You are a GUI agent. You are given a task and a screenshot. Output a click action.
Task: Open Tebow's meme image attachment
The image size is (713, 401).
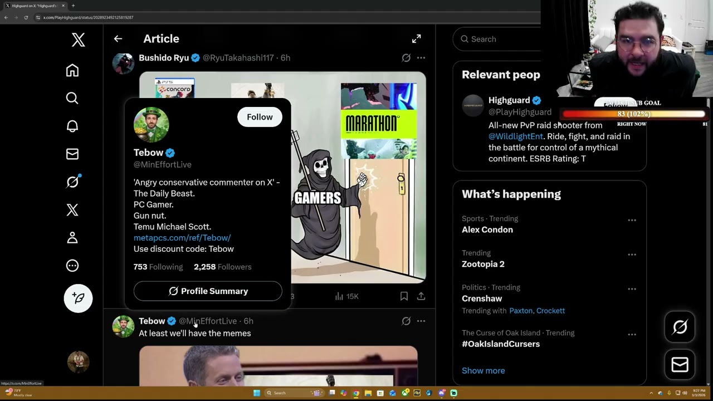click(278, 366)
